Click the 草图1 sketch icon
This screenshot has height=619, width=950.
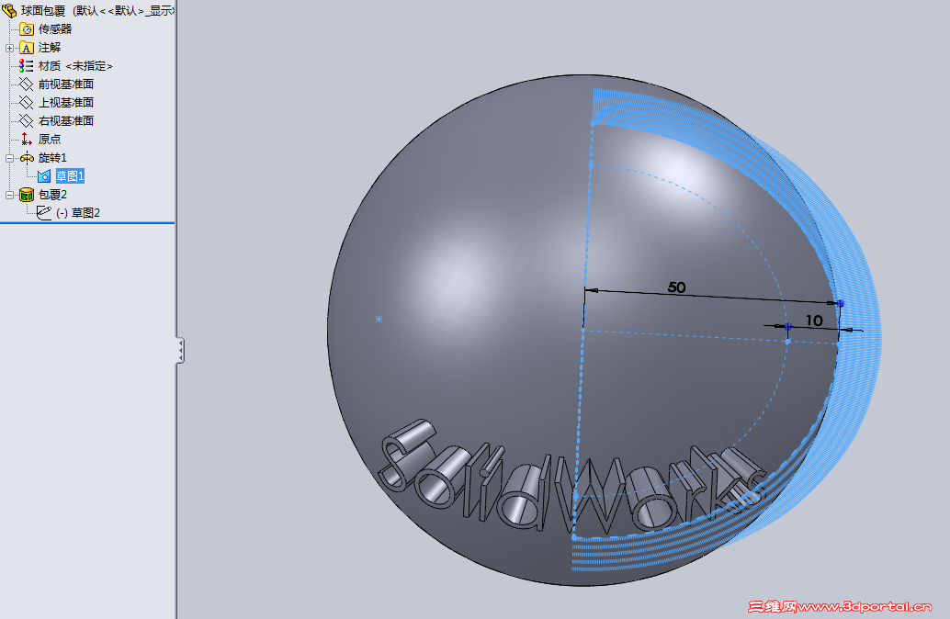(44, 176)
